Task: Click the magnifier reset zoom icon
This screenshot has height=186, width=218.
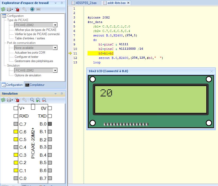Action: [32, 100]
